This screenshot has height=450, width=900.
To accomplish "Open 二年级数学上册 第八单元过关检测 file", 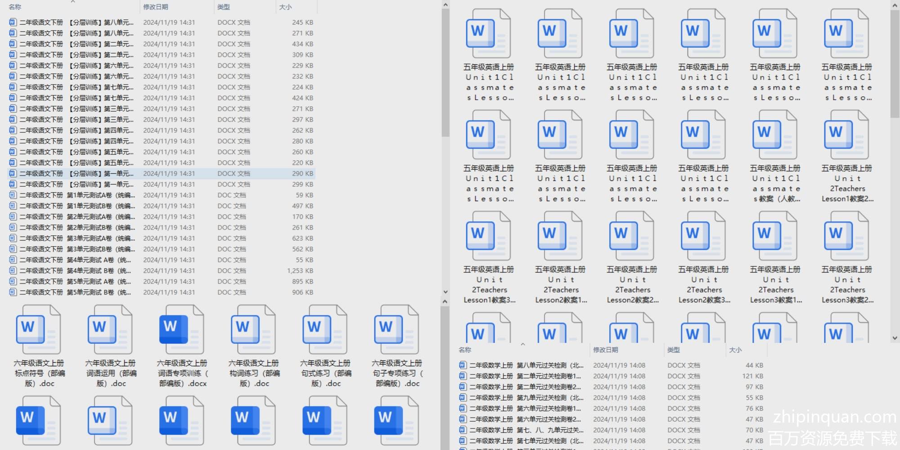I will pos(526,365).
